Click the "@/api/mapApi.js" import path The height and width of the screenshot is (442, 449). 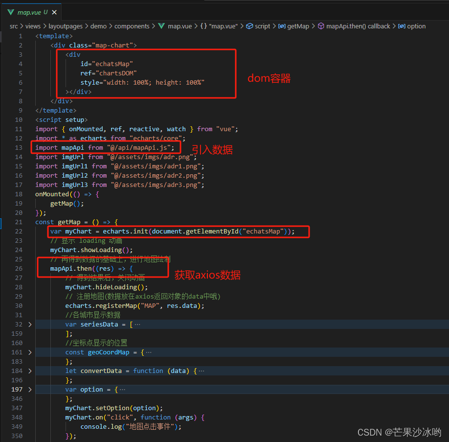point(139,148)
